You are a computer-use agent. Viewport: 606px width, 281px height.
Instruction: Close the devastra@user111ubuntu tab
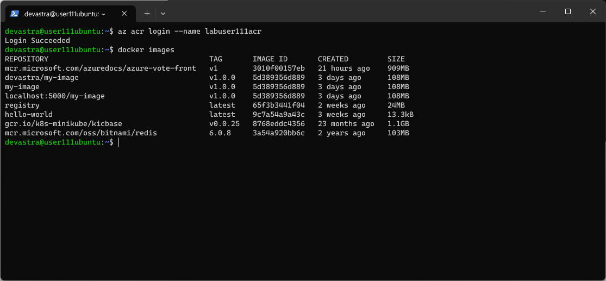(x=124, y=14)
